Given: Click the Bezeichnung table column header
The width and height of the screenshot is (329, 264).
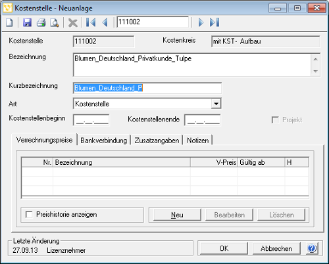Looking at the screenshot, I should [x=122, y=162].
